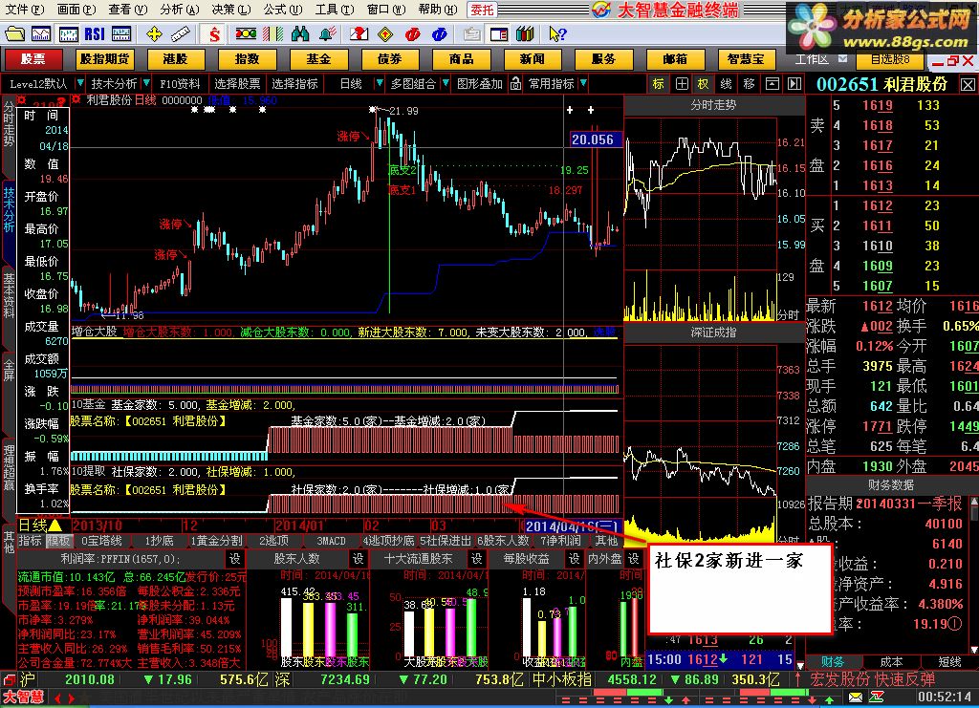Click the red-green striped bars icon
This screenshot has width=979, height=708.
click(x=272, y=33)
